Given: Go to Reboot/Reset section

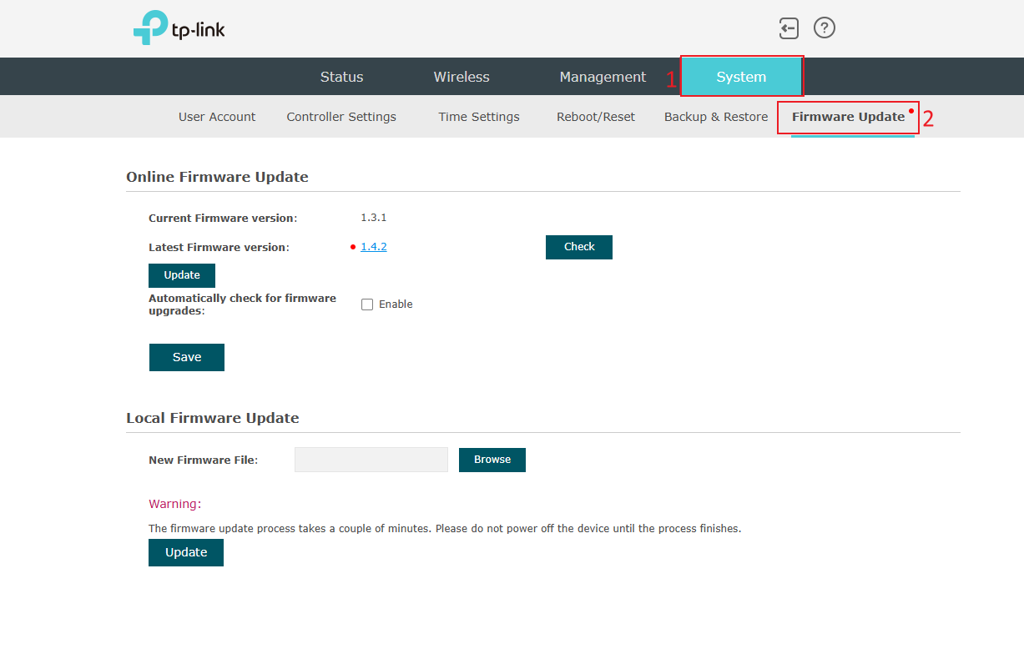Looking at the screenshot, I should (596, 117).
